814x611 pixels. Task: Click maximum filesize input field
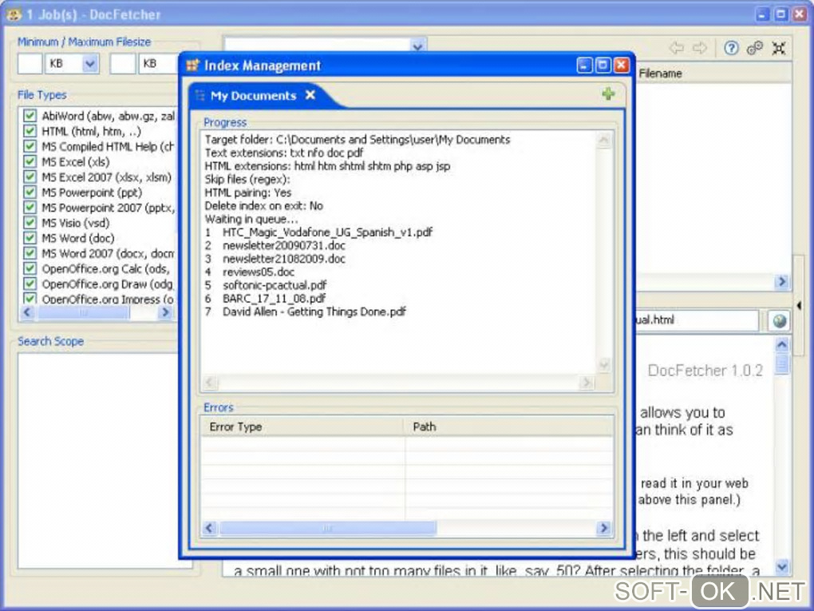tap(123, 63)
